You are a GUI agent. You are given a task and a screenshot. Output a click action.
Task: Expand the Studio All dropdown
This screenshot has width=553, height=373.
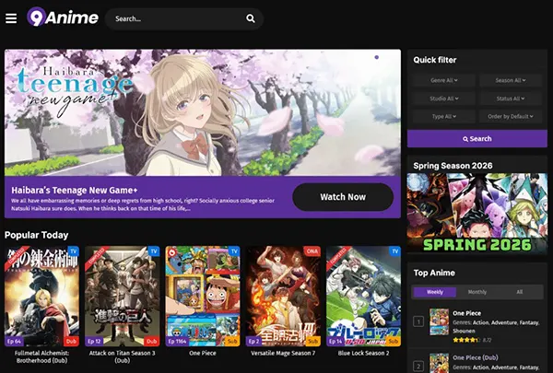coord(443,99)
